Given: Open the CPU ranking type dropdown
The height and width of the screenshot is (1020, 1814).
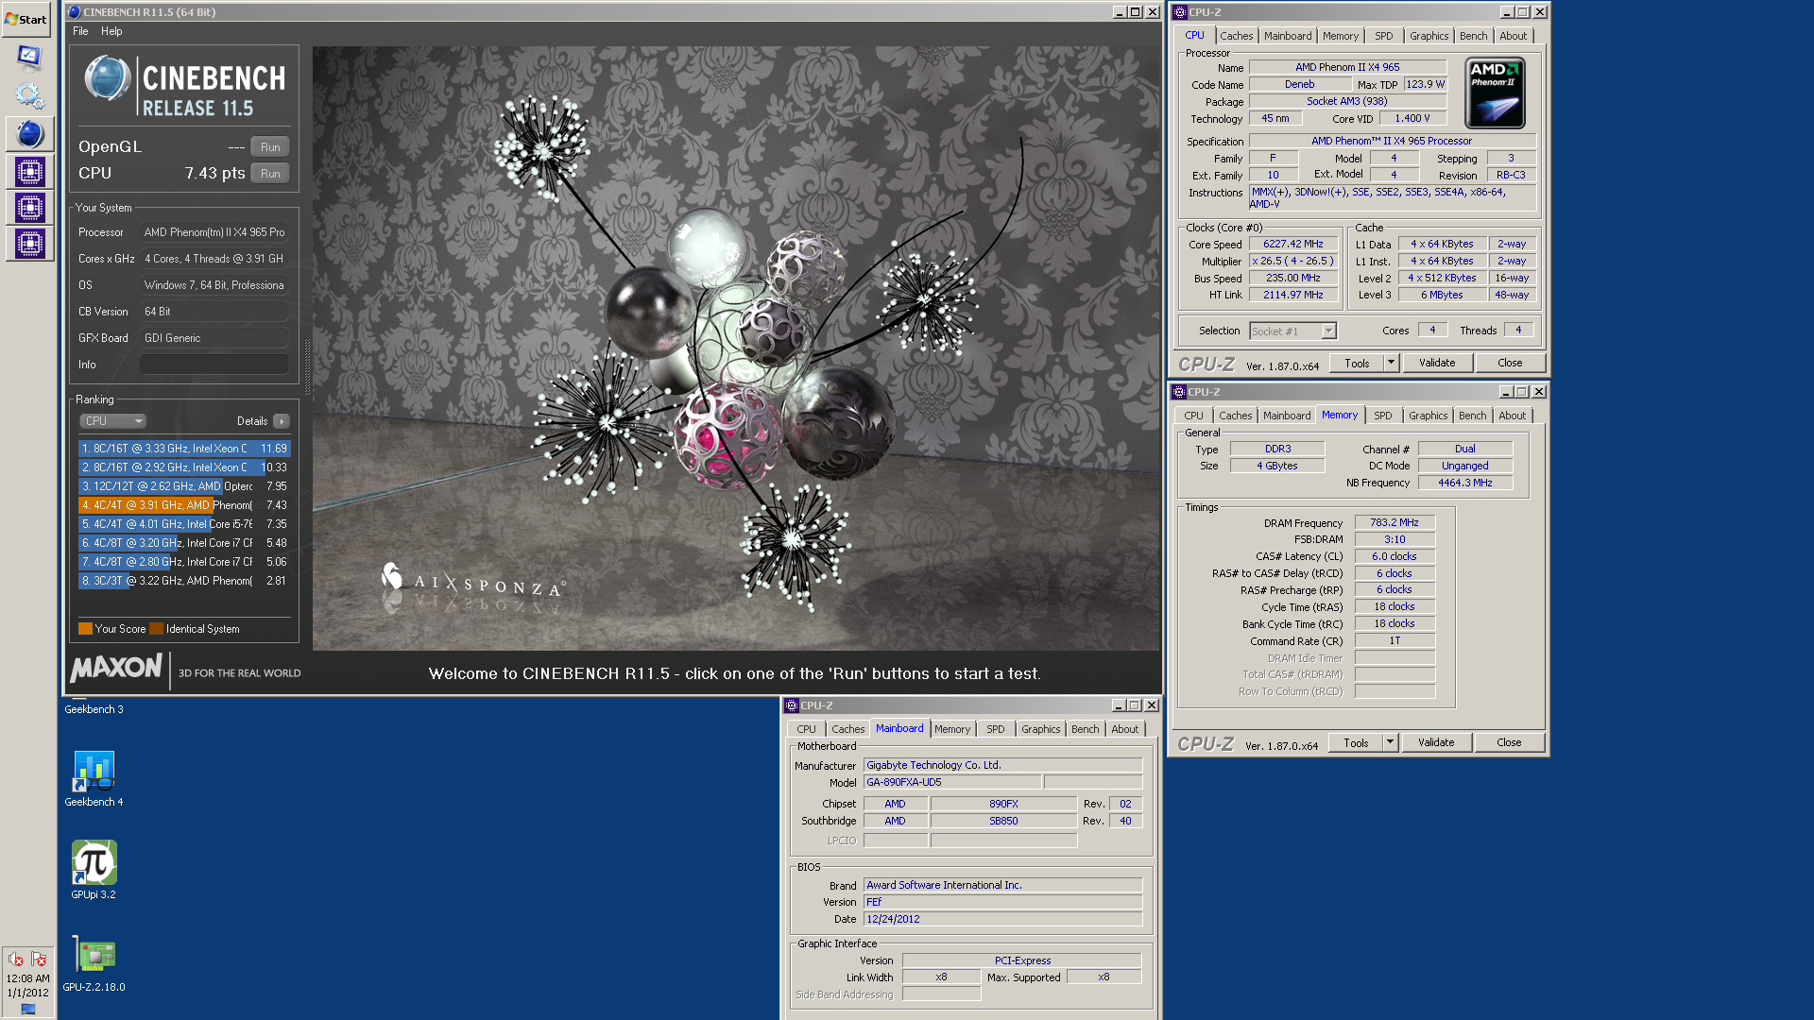Looking at the screenshot, I should (112, 421).
